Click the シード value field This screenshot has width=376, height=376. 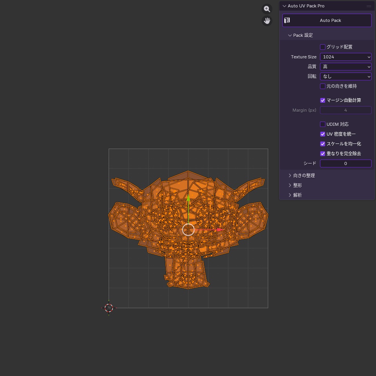(345, 163)
